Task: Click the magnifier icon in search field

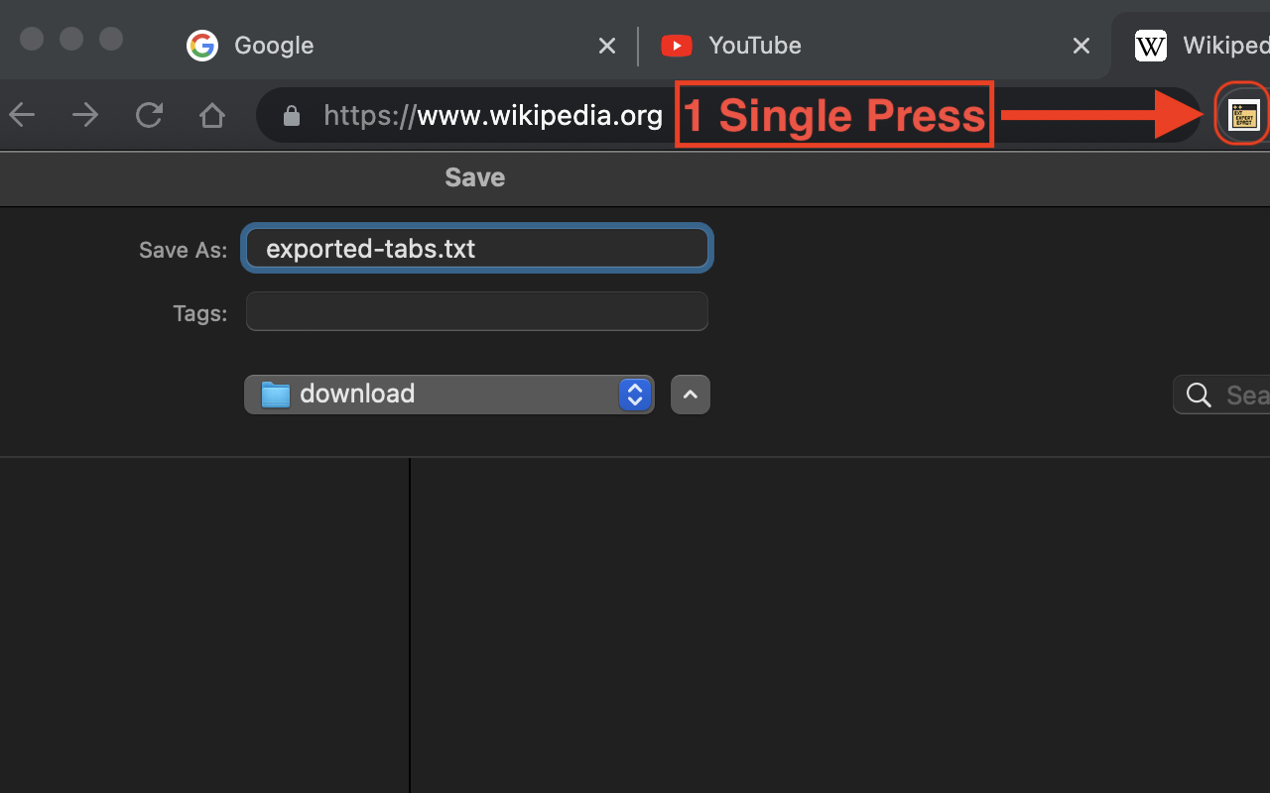Action: point(1197,395)
